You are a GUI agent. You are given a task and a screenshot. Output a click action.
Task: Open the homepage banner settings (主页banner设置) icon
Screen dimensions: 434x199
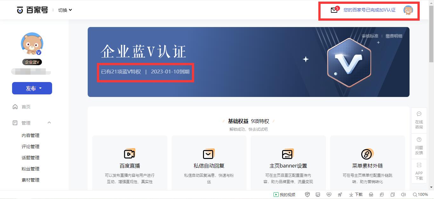point(288,154)
